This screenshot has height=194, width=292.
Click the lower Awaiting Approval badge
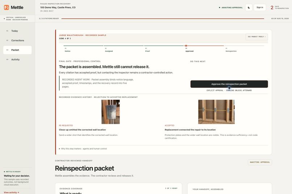tap(260, 162)
